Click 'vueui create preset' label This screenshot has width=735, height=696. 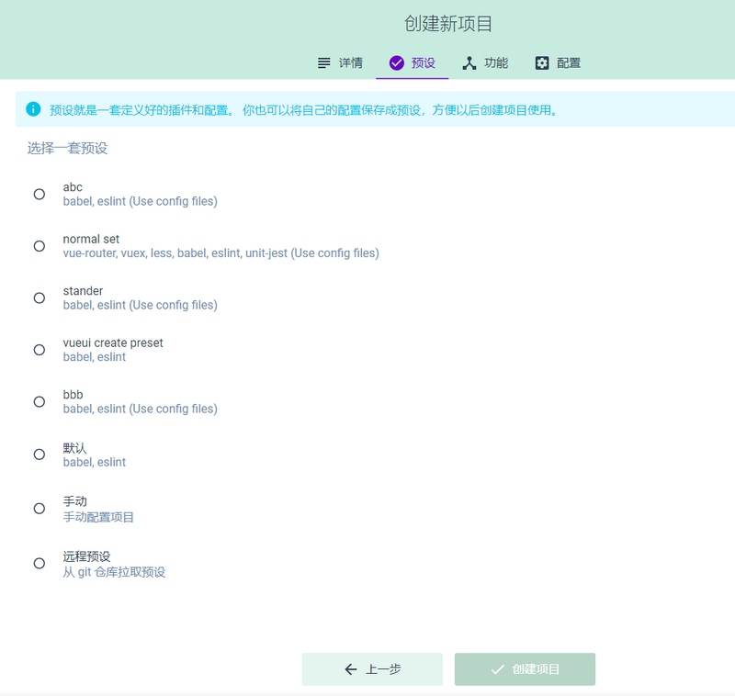[113, 342]
